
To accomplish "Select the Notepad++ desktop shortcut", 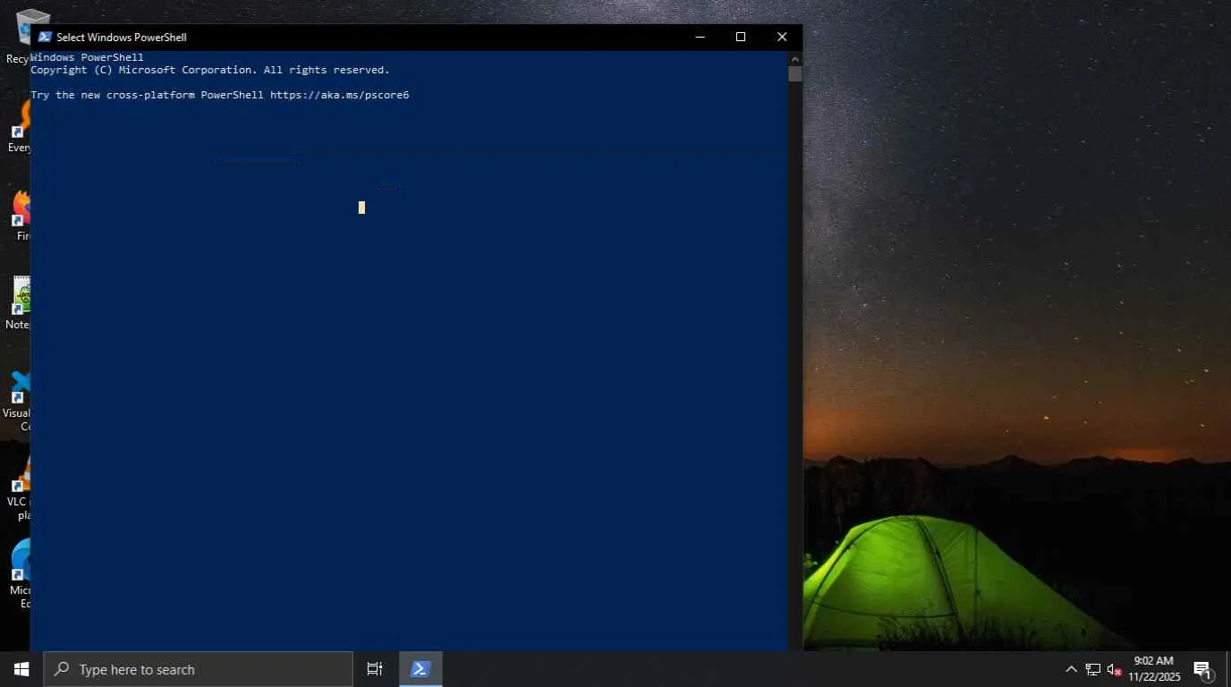I will (18, 304).
